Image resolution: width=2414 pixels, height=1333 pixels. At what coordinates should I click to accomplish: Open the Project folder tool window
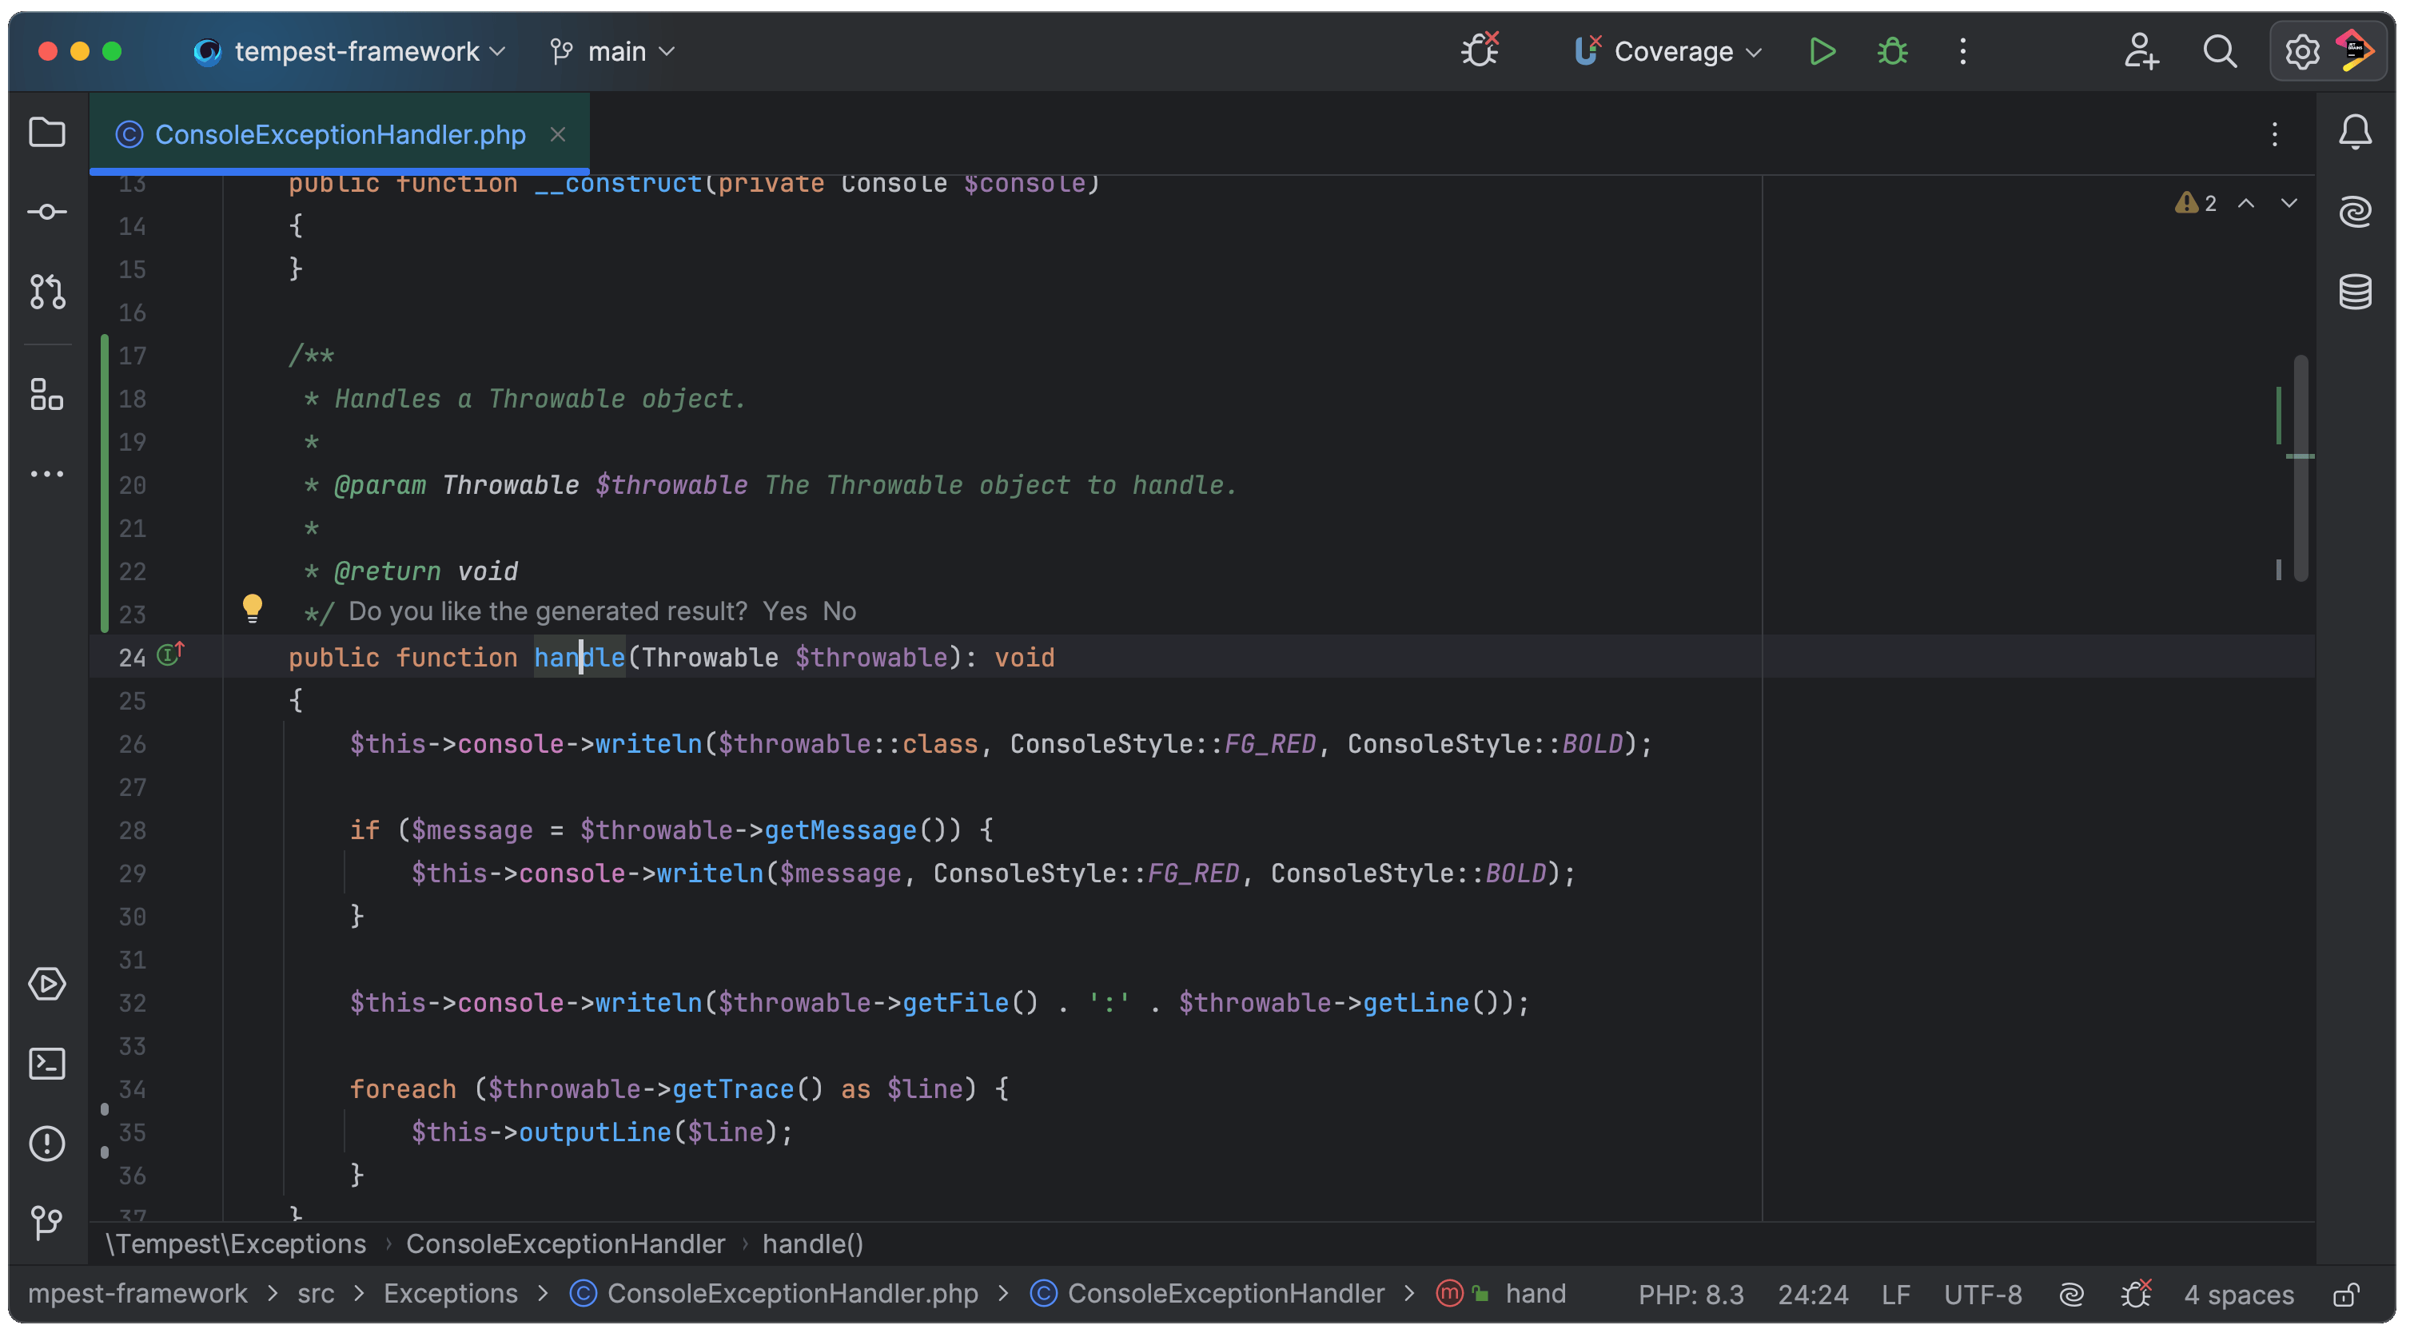(47, 132)
